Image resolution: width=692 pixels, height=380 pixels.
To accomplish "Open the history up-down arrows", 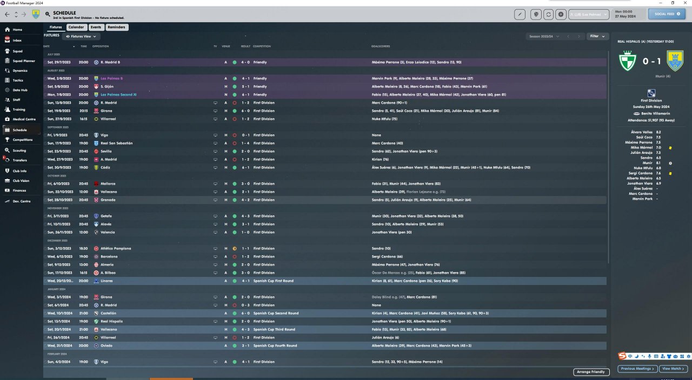I will [x=16, y=14].
